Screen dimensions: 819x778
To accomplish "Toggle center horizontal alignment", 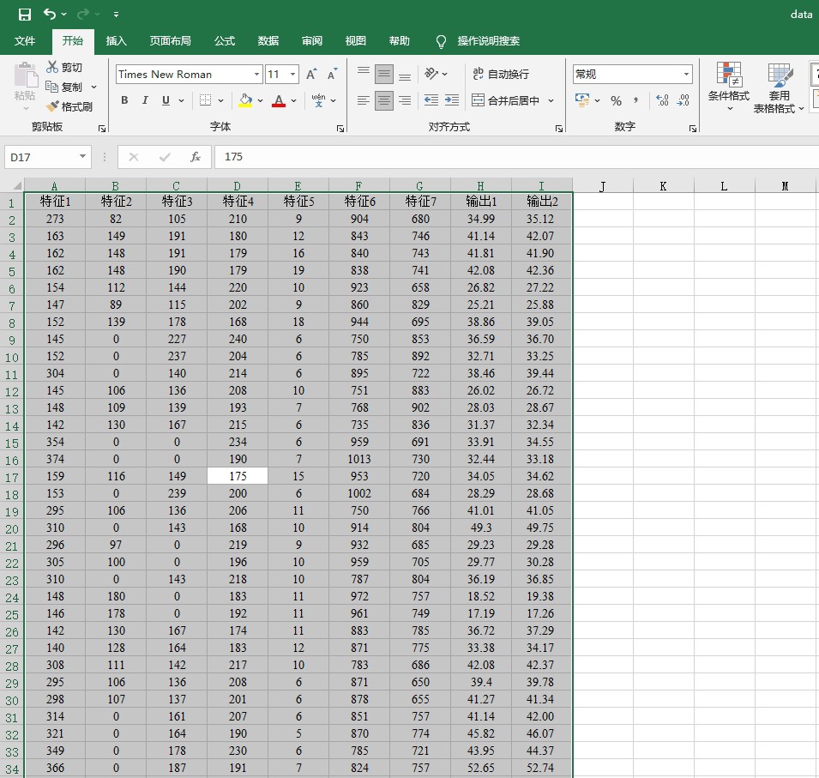I will [x=384, y=100].
